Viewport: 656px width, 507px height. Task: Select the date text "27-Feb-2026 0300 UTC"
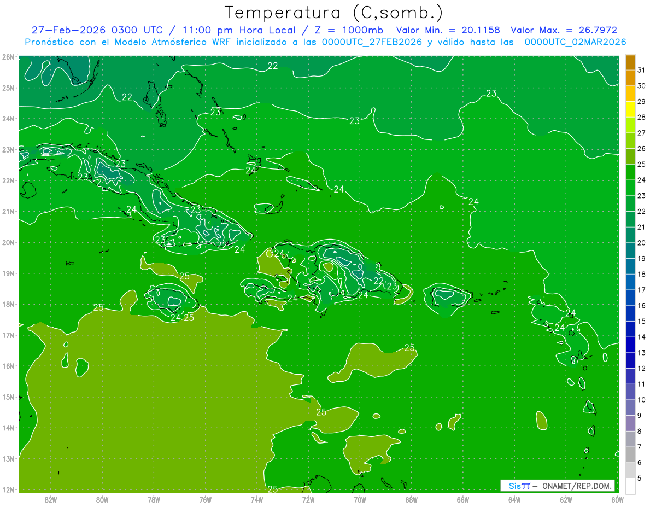(x=97, y=30)
